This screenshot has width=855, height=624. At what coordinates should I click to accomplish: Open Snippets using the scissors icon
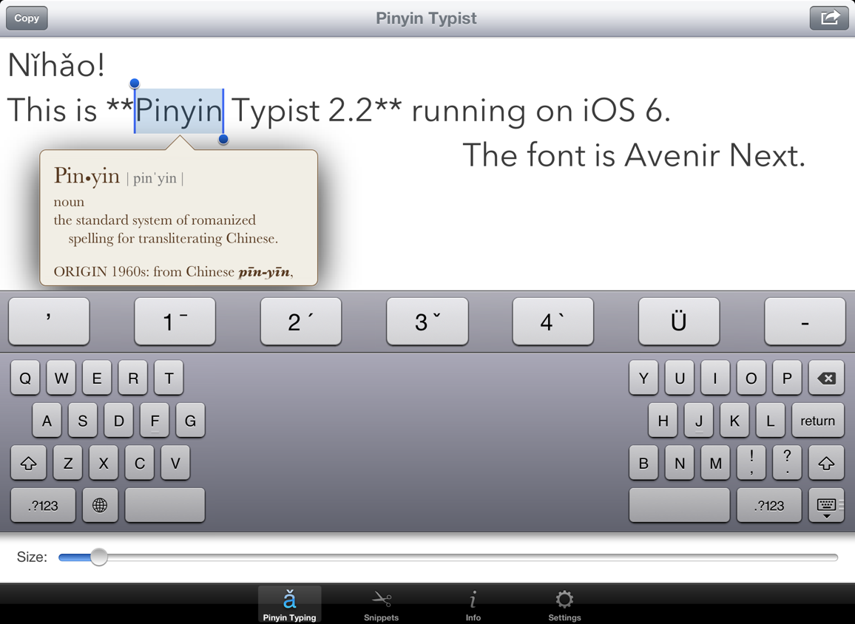pos(381,604)
